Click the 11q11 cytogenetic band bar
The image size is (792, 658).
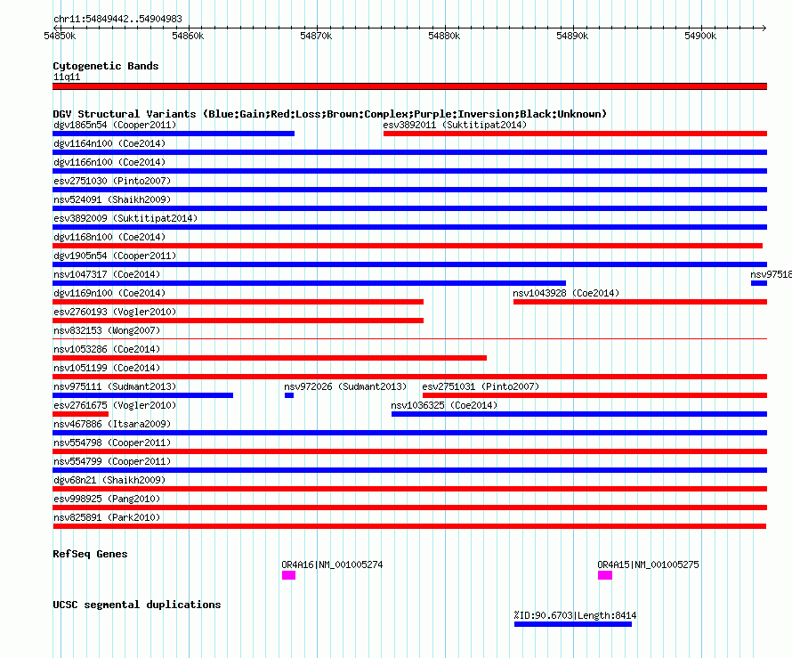point(409,86)
